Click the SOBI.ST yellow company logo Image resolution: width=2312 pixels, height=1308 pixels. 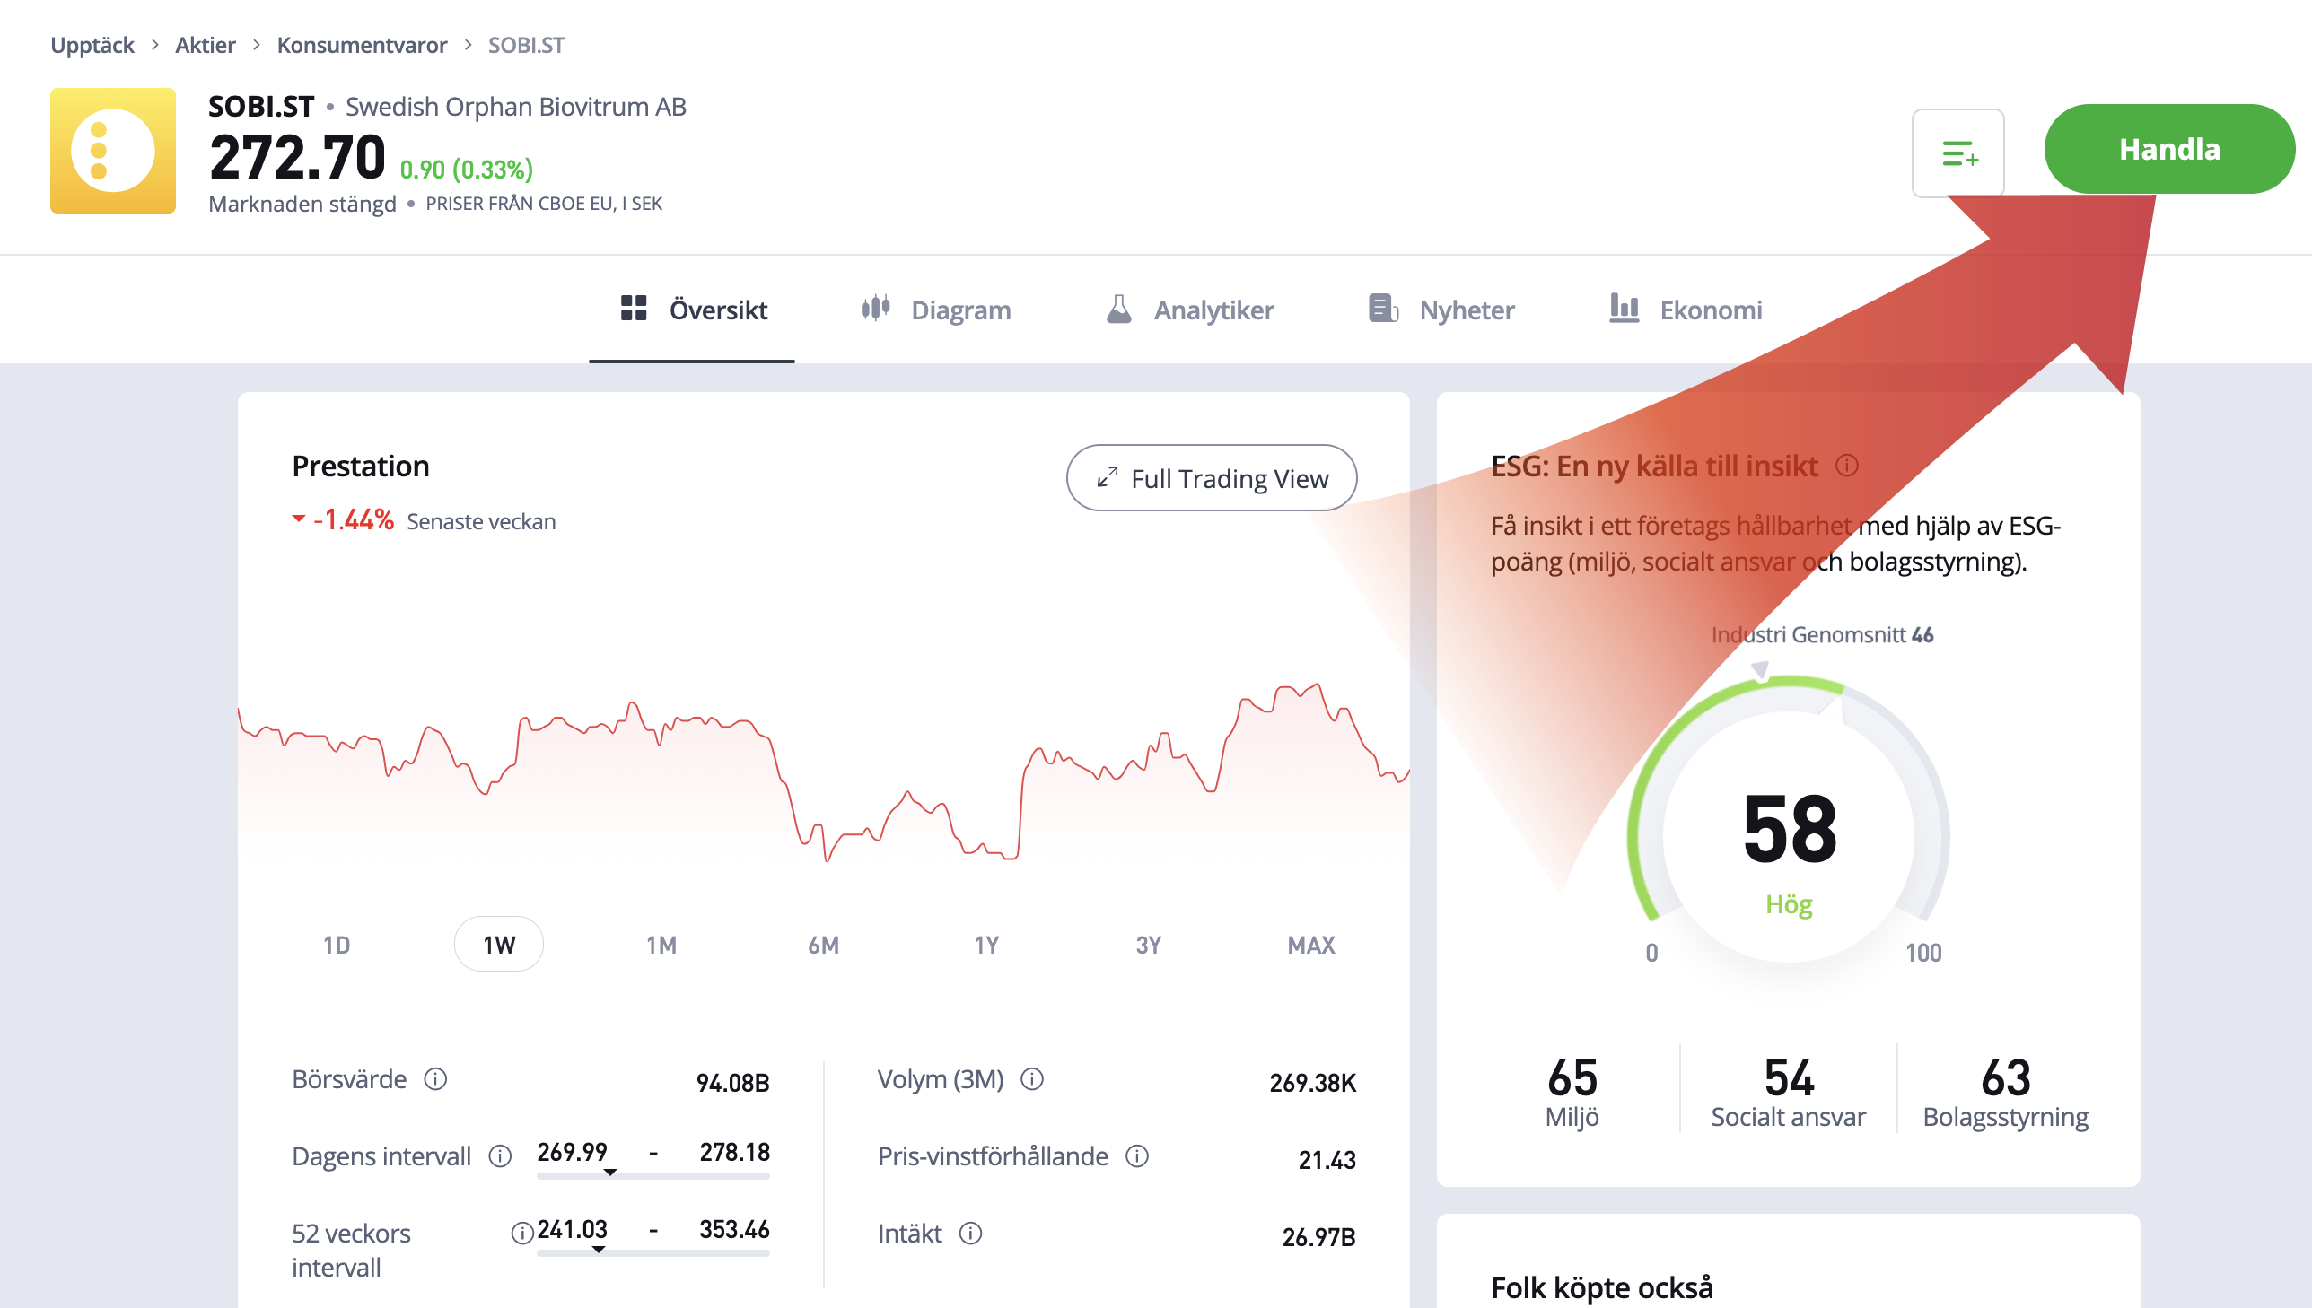pyautogui.click(x=113, y=151)
